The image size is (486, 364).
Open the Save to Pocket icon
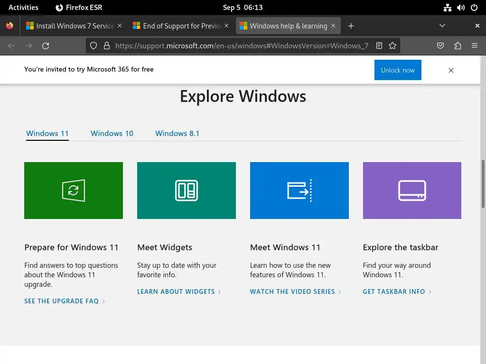[440, 46]
